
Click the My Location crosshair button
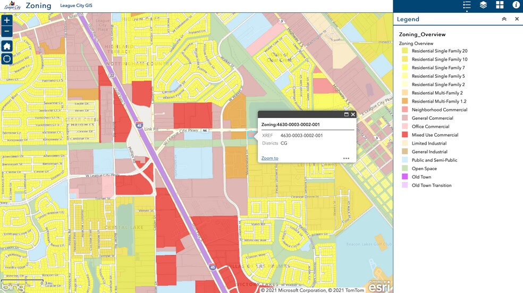click(7, 58)
